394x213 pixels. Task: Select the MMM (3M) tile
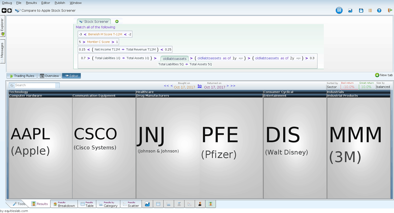(359, 148)
